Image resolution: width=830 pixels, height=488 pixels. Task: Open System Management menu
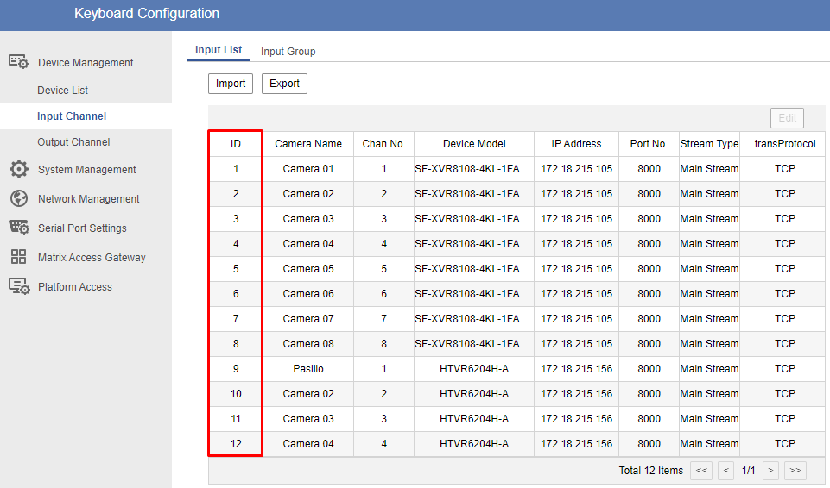[87, 170]
